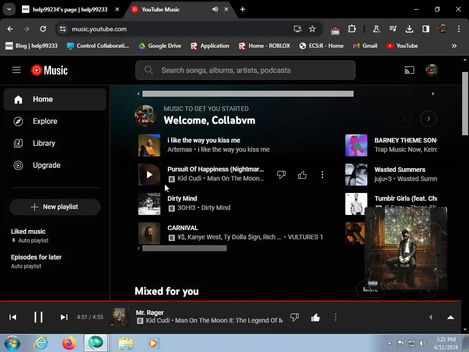This screenshot has width=469, height=352.
Task: Open the YouTube Music hamburger guide menu
Action: pyautogui.click(x=16, y=70)
